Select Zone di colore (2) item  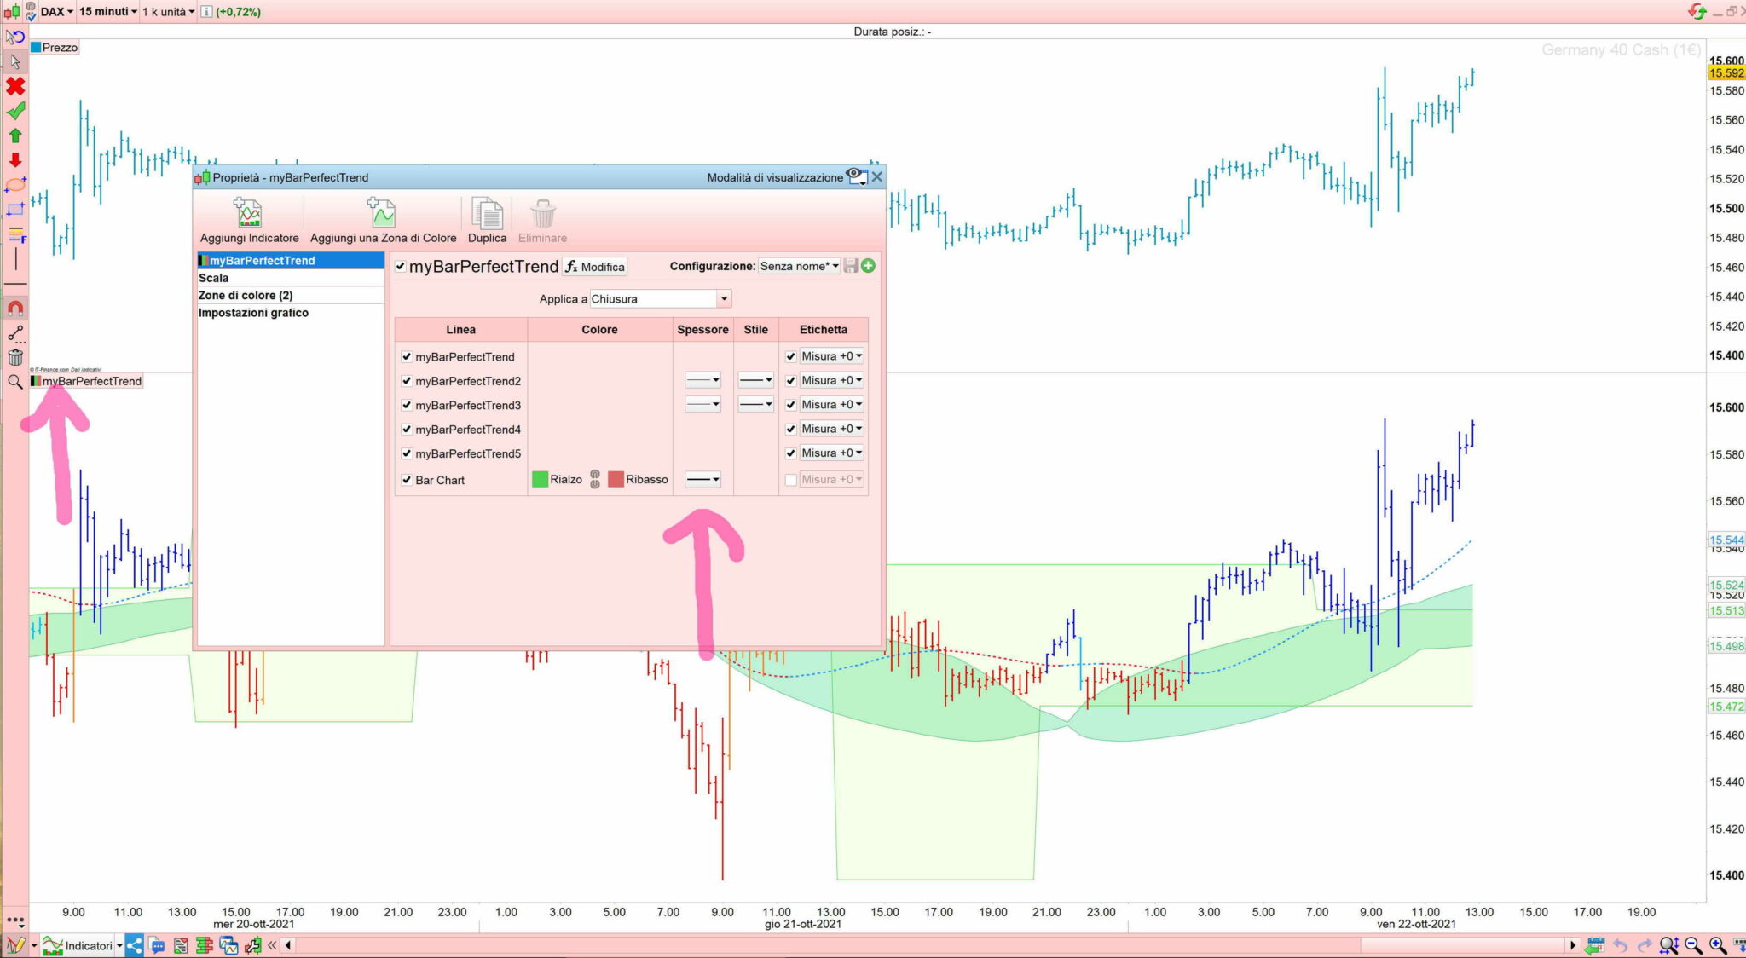click(246, 296)
